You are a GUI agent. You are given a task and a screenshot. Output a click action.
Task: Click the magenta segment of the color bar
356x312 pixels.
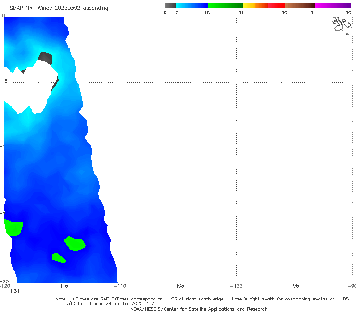pos(332,6)
